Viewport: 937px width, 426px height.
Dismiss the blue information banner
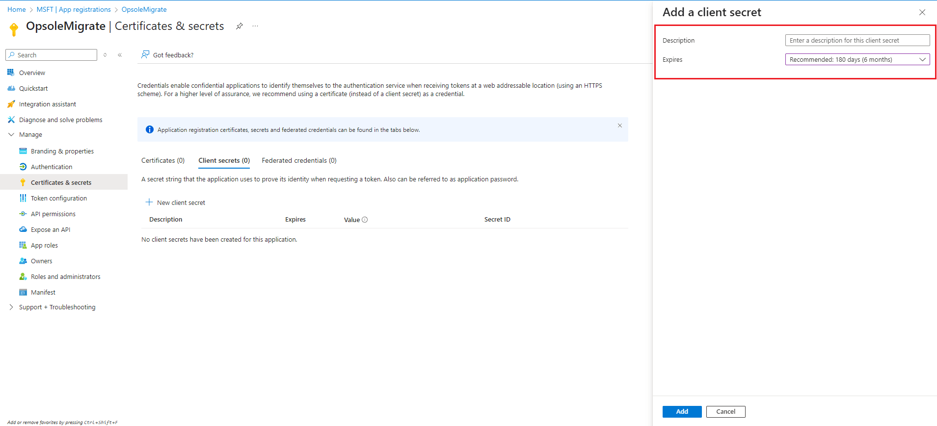pyautogui.click(x=619, y=125)
